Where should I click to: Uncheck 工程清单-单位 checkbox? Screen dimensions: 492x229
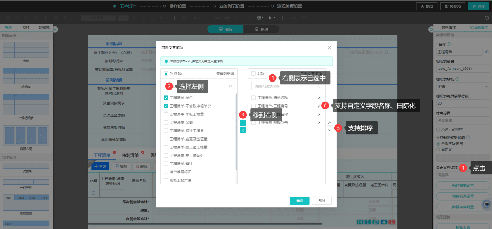tap(166, 98)
